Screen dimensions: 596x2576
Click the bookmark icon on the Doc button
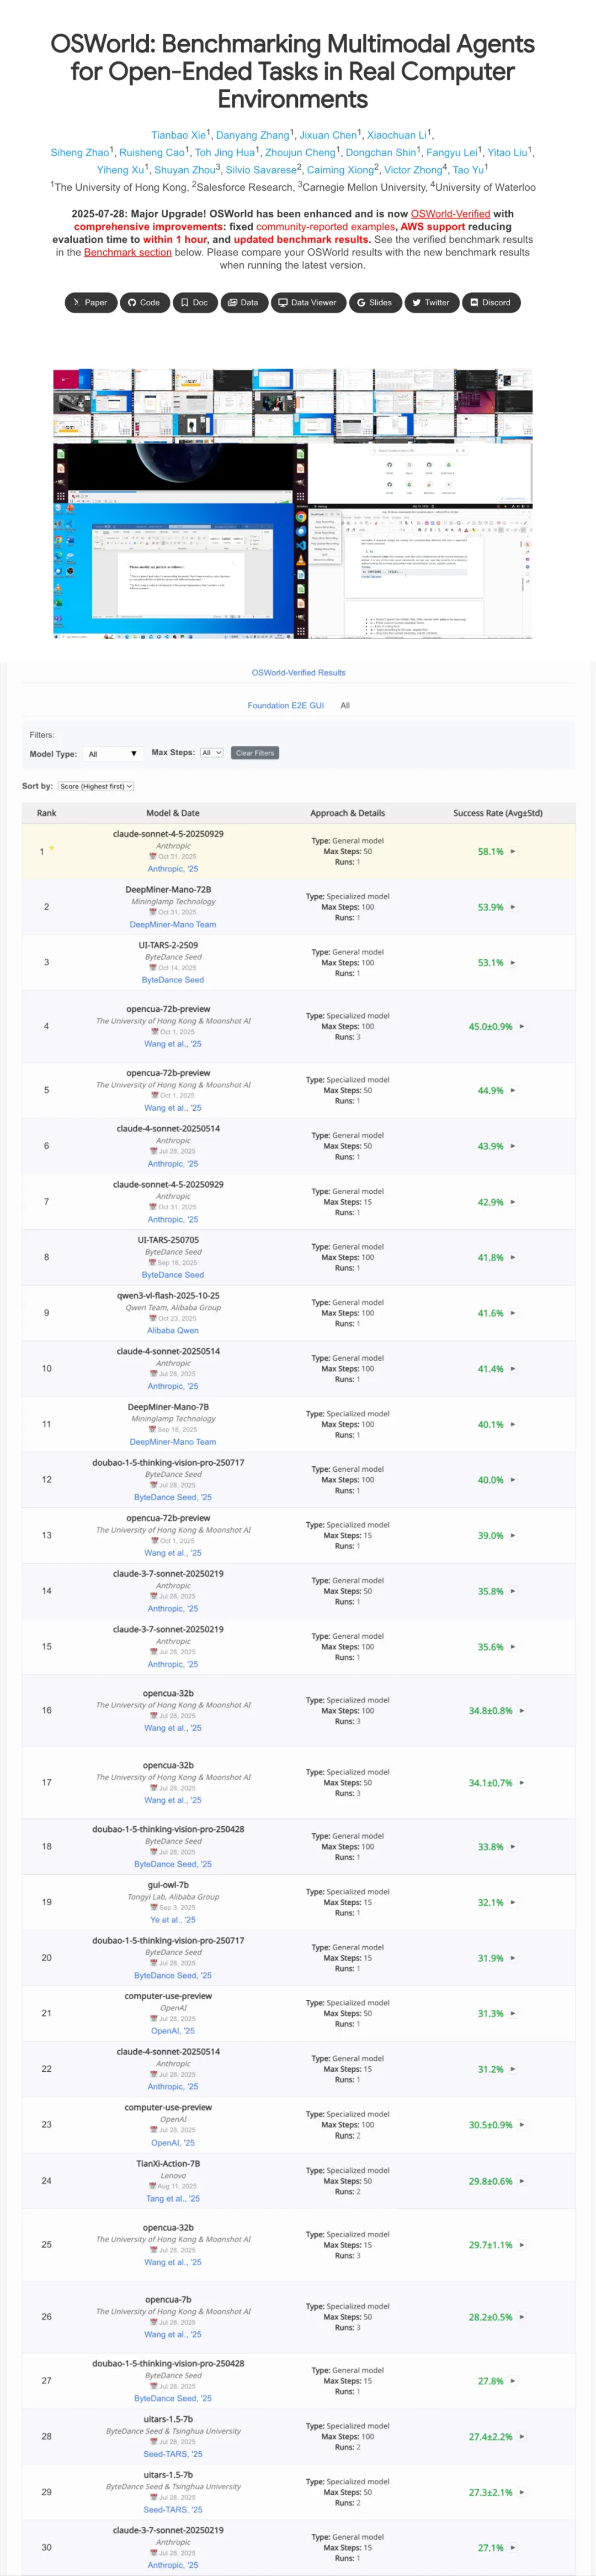click(184, 302)
